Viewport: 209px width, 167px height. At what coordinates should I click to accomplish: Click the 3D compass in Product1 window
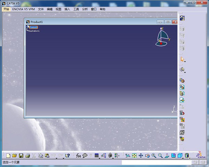[x=163, y=37]
